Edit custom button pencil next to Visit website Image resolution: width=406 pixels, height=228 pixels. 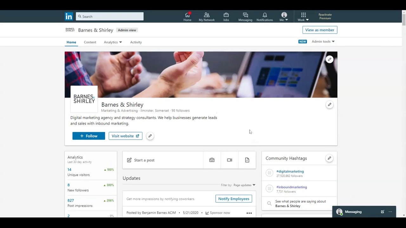(150, 136)
